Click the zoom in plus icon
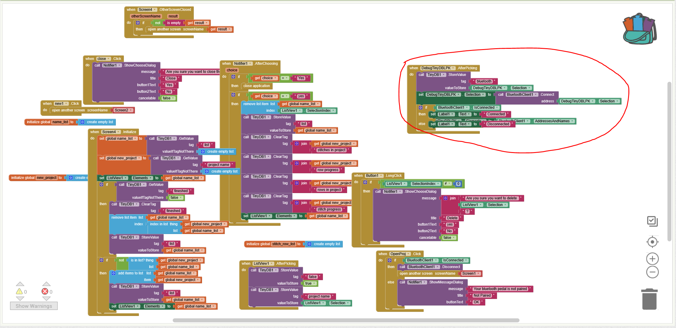676x328 pixels. pyautogui.click(x=652, y=259)
